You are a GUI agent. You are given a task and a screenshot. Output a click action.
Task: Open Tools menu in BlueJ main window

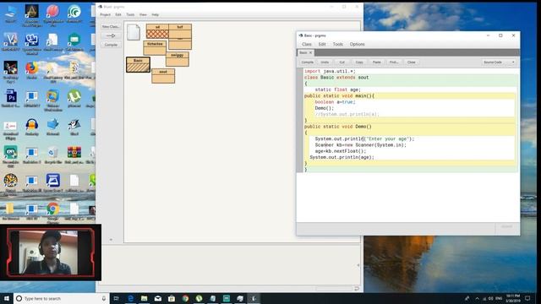(130, 15)
